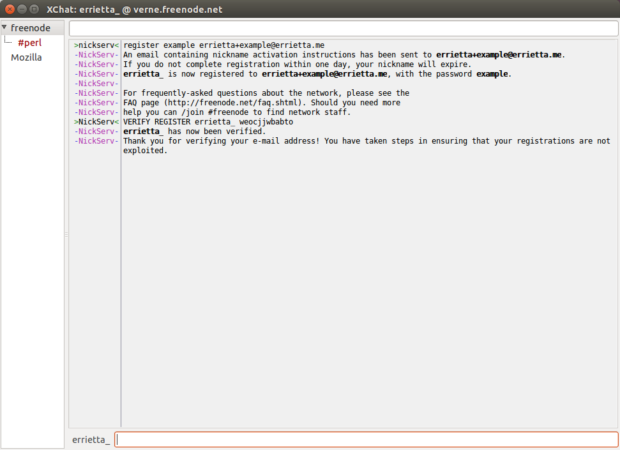Viewport: 620px width, 450px height.
Task: Click the XChat window title text
Action: tap(135, 10)
